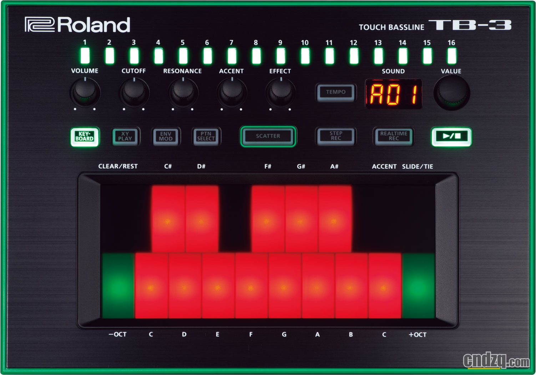The image size is (536, 375).
Task: Tap the TEMPO button
Action: tap(336, 92)
